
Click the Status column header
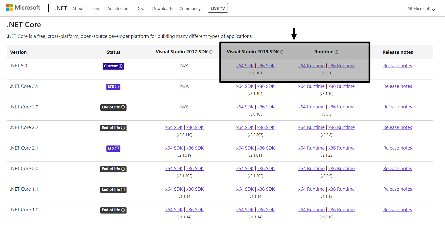click(x=113, y=52)
